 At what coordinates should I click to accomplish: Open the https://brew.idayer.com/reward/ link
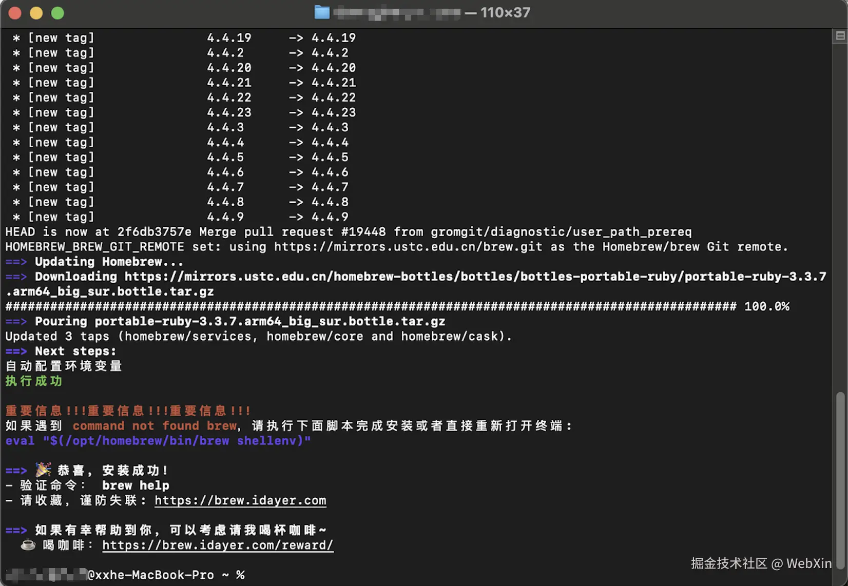pos(218,545)
